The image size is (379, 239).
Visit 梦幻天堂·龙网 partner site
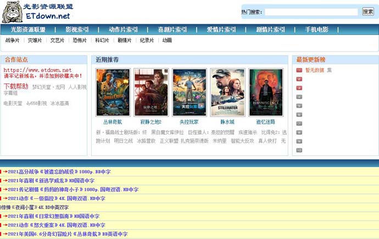[x=48, y=87]
